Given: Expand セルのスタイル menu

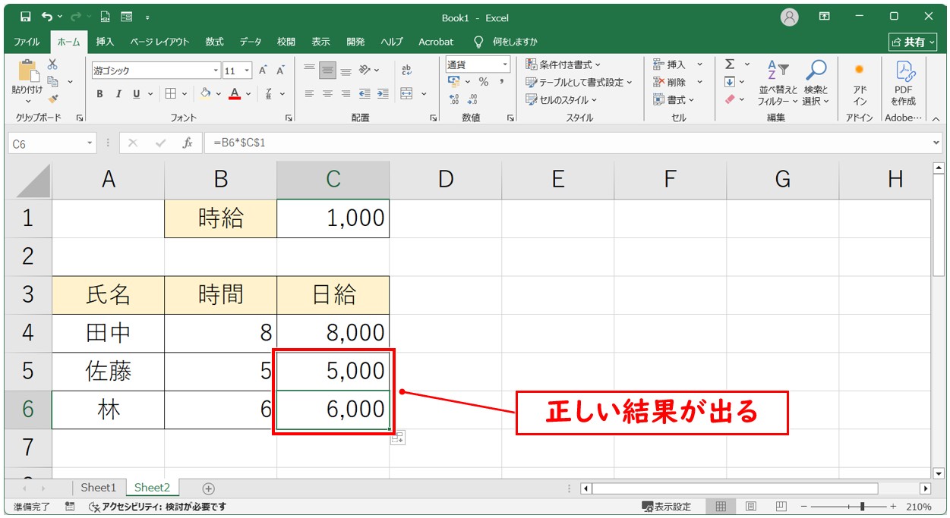Looking at the screenshot, I should click(561, 99).
